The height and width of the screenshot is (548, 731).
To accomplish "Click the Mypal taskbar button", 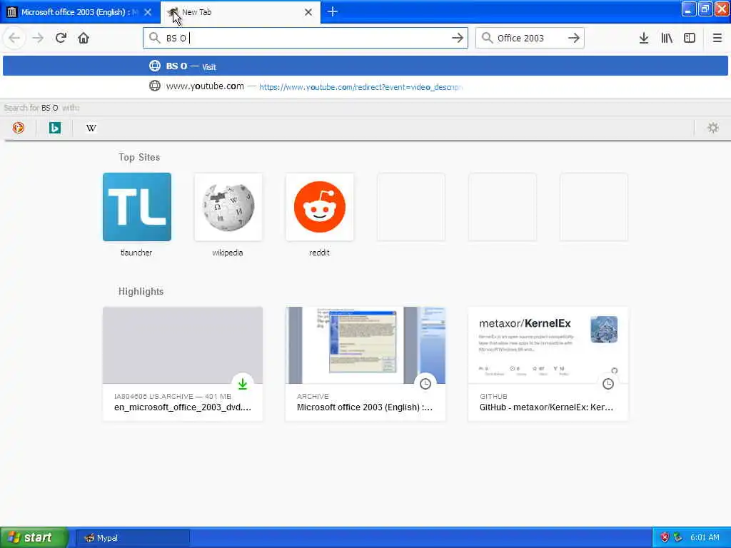I will [133, 538].
